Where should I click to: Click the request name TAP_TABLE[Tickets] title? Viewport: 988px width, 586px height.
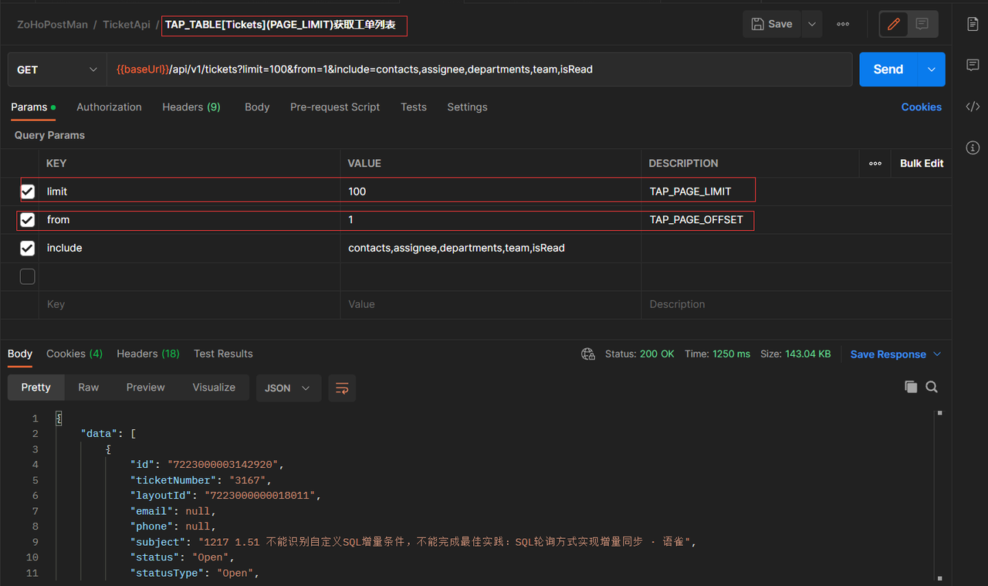pos(280,25)
